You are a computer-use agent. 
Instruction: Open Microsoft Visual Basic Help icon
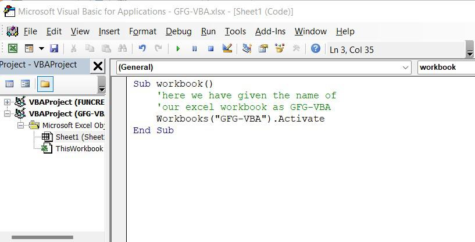(315, 49)
